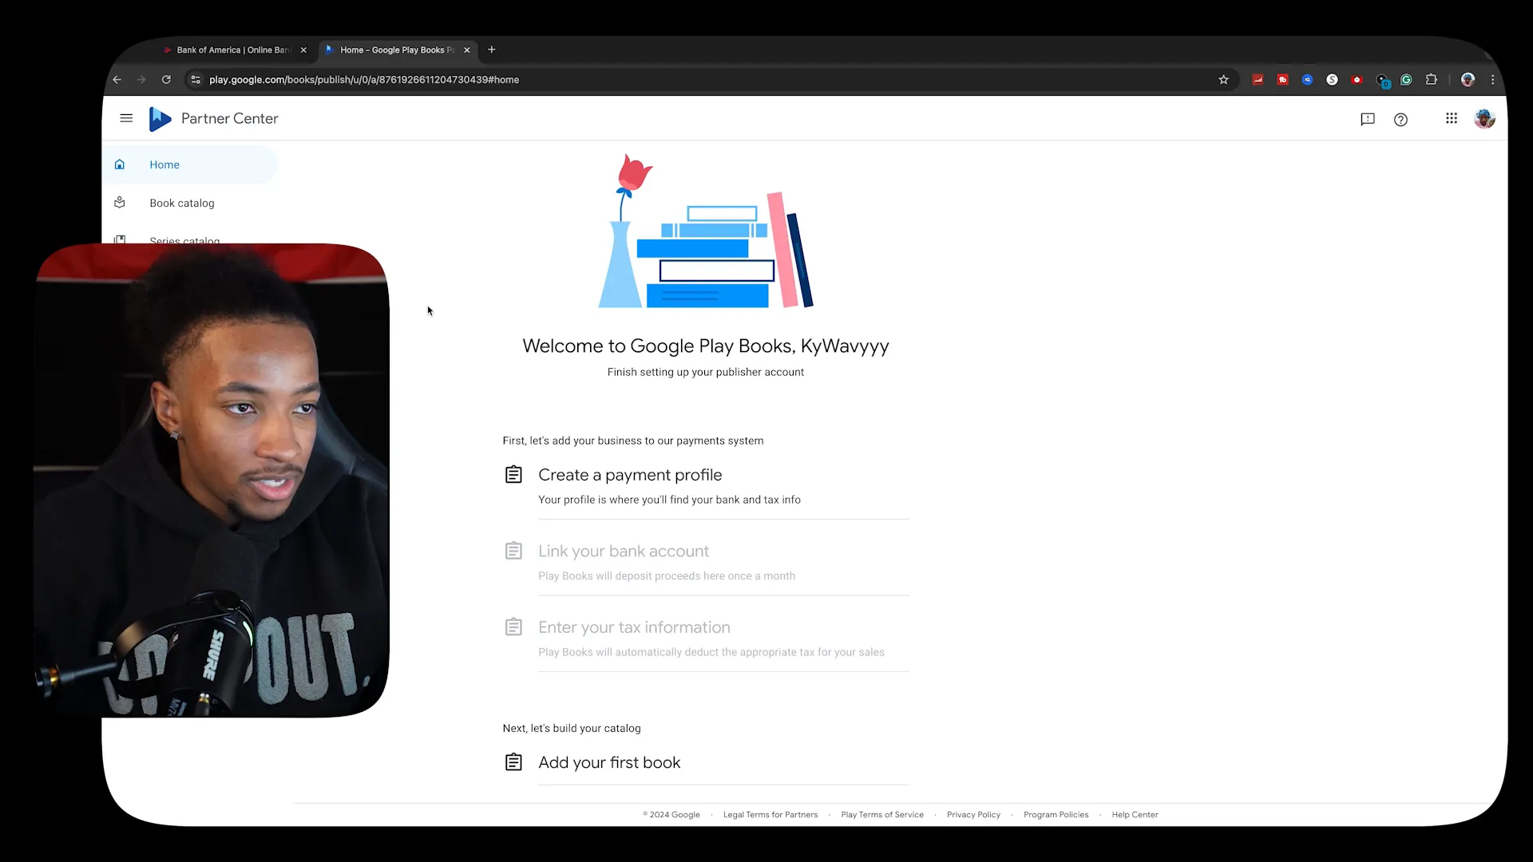This screenshot has height=862, width=1533.
Task: Open the hamburger navigation menu
Action: pos(126,118)
